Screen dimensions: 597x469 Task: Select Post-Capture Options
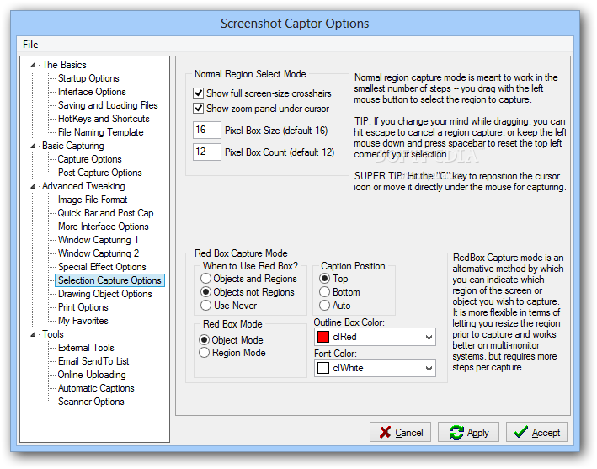pos(99,173)
